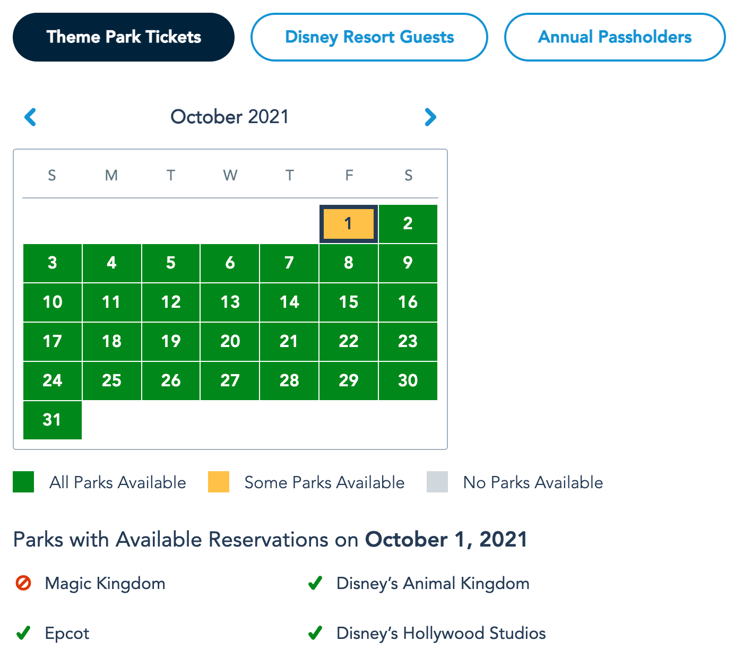Click the Magic Kingdom park name
Screen dimensions: 743x658
point(105,583)
